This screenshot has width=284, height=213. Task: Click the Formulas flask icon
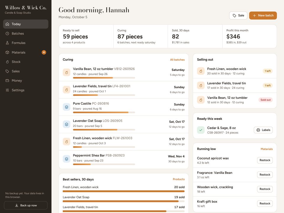(x=7, y=43)
